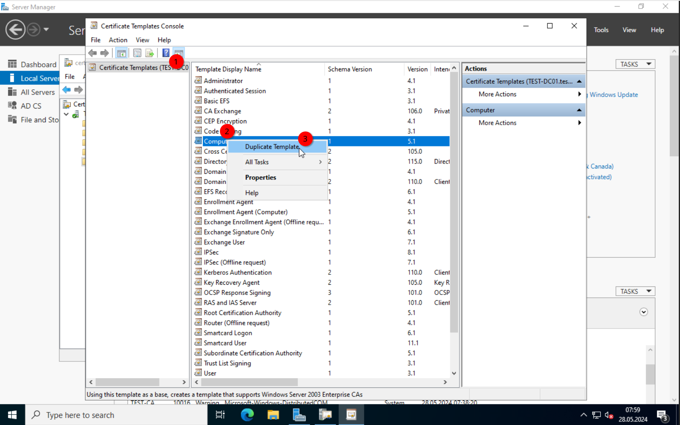Click the Windows taskbar search box
The height and width of the screenshot is (425, 680).
coord(117,415)
